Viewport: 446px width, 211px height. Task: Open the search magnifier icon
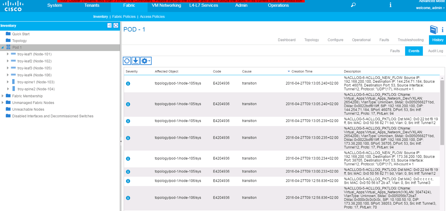pyautogui.click(x=353, y=5)
